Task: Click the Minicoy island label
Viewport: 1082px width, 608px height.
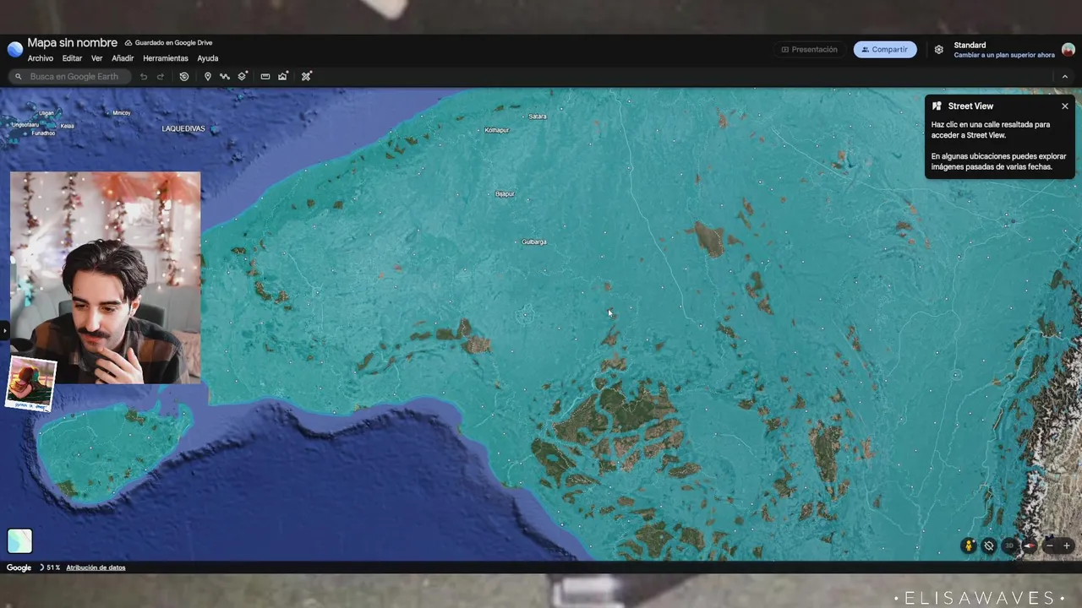Action: tap(122, 112)
